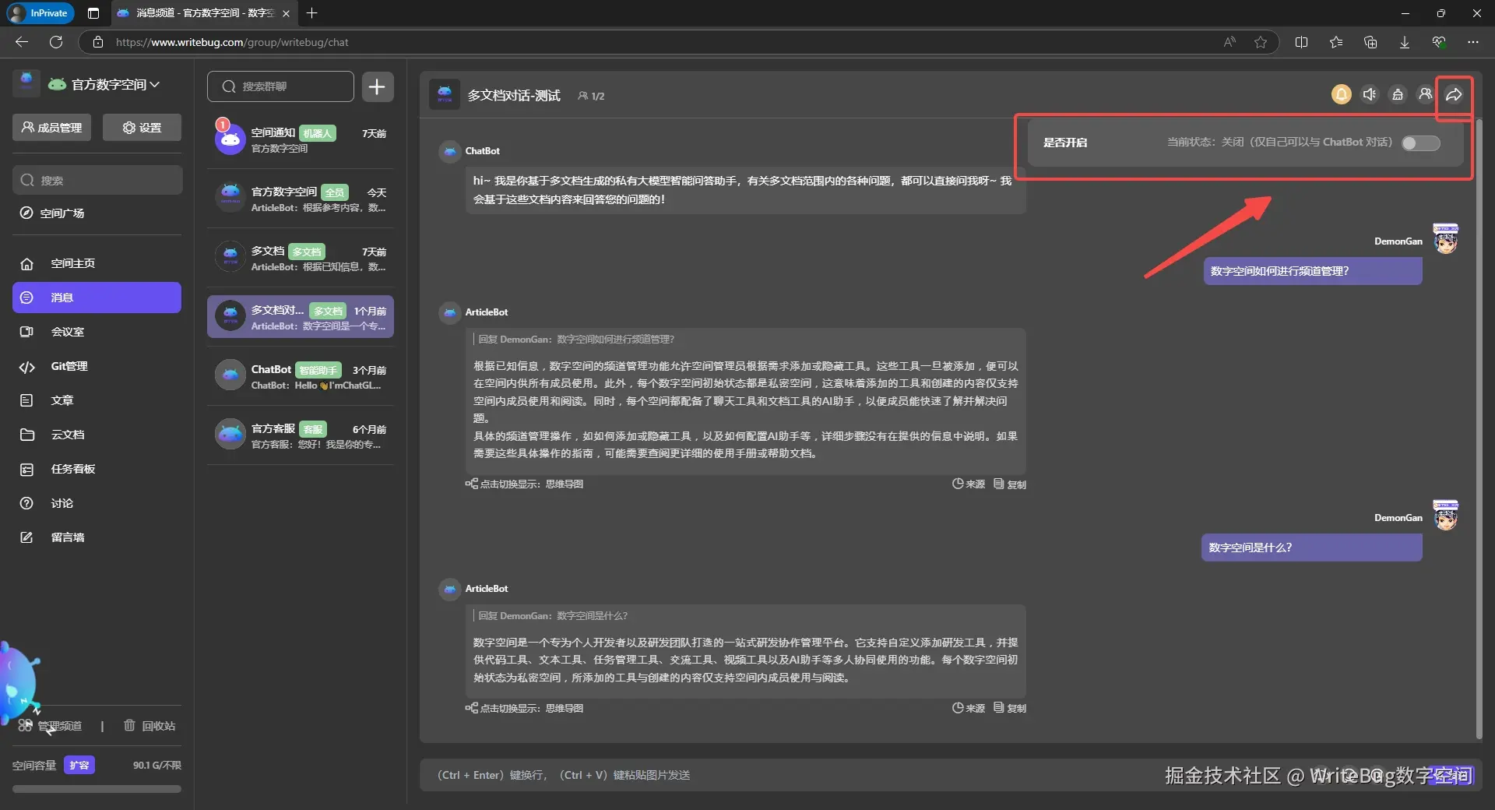Viewport: 1495px width, 810px height.
Task: Mute the chat with the speaker icon
Action: pyautogui.click(x=1370, y=94)
